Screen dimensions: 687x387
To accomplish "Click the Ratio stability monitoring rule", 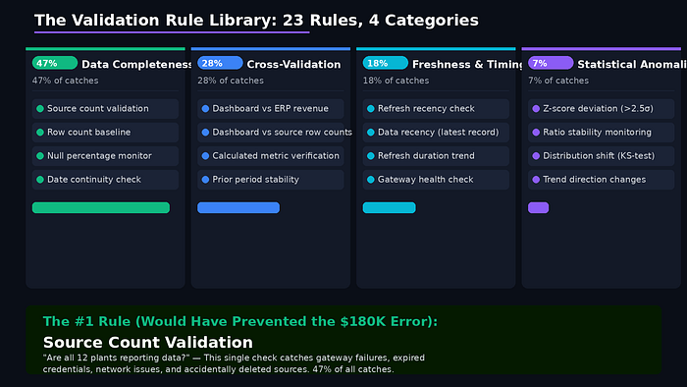I will click(x=601, y=133).
